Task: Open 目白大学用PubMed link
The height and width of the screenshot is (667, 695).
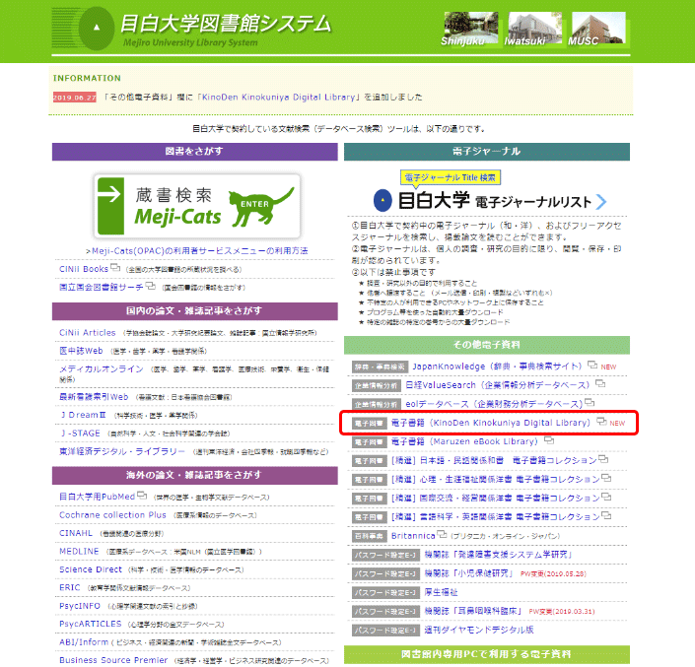Action: coord(97,497)
